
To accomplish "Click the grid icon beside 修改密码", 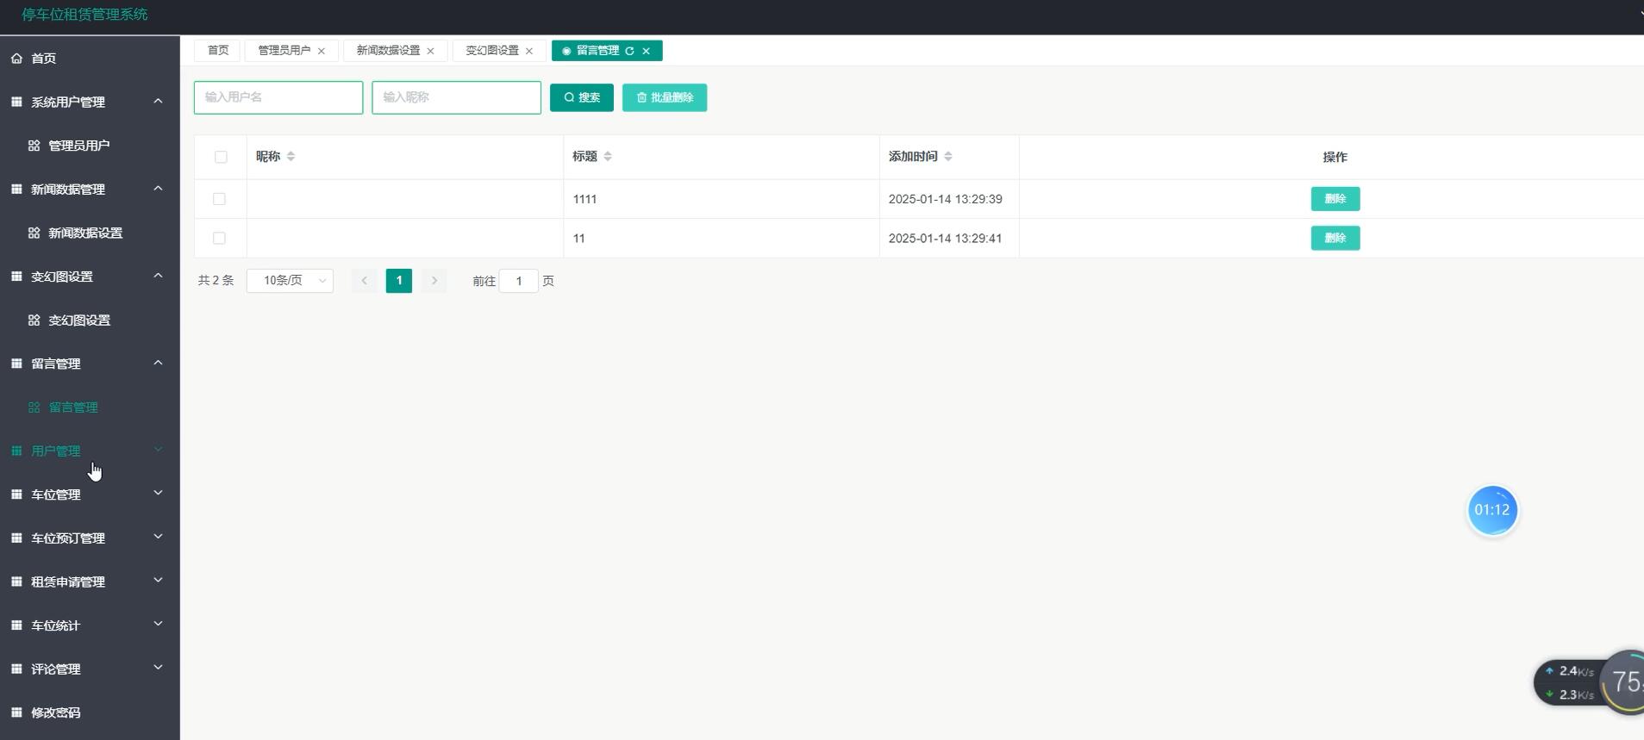I will pyautogui.click(x=16, y=712).
